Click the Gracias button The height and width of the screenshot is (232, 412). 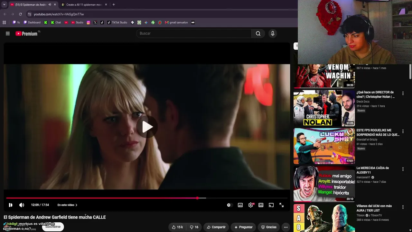click(269, 227)
